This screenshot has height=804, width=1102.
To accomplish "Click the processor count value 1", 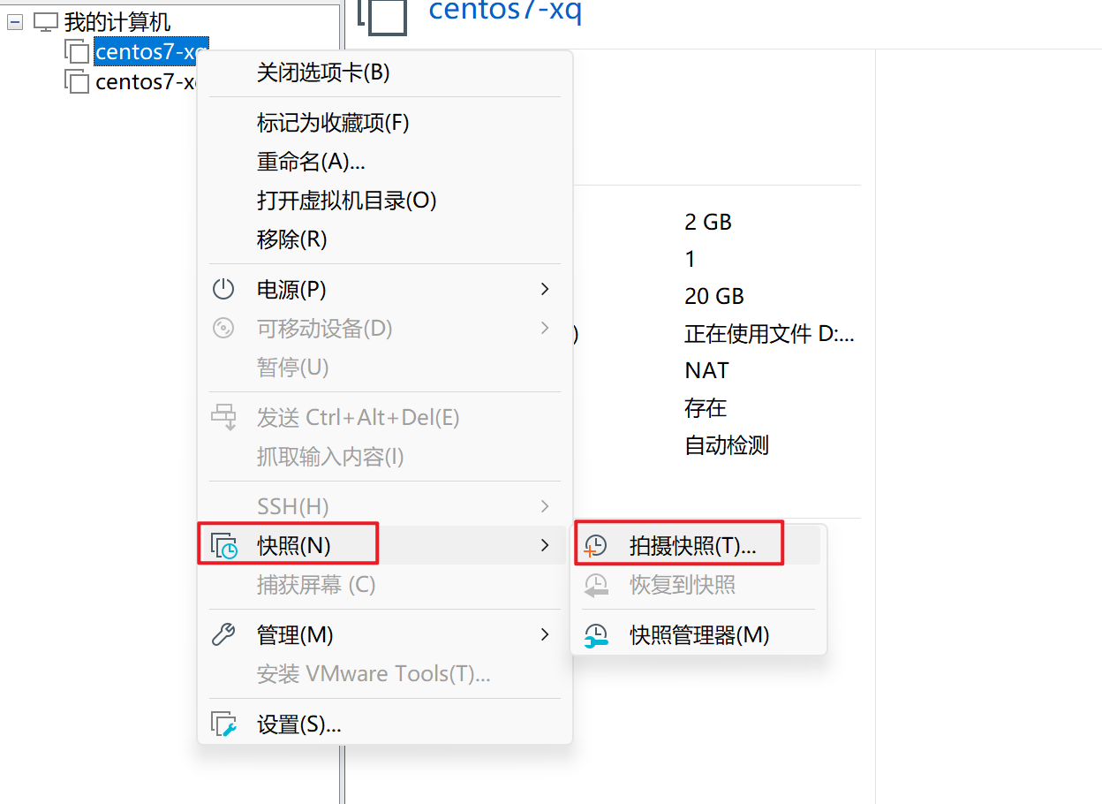I will [x=690, y=259].
